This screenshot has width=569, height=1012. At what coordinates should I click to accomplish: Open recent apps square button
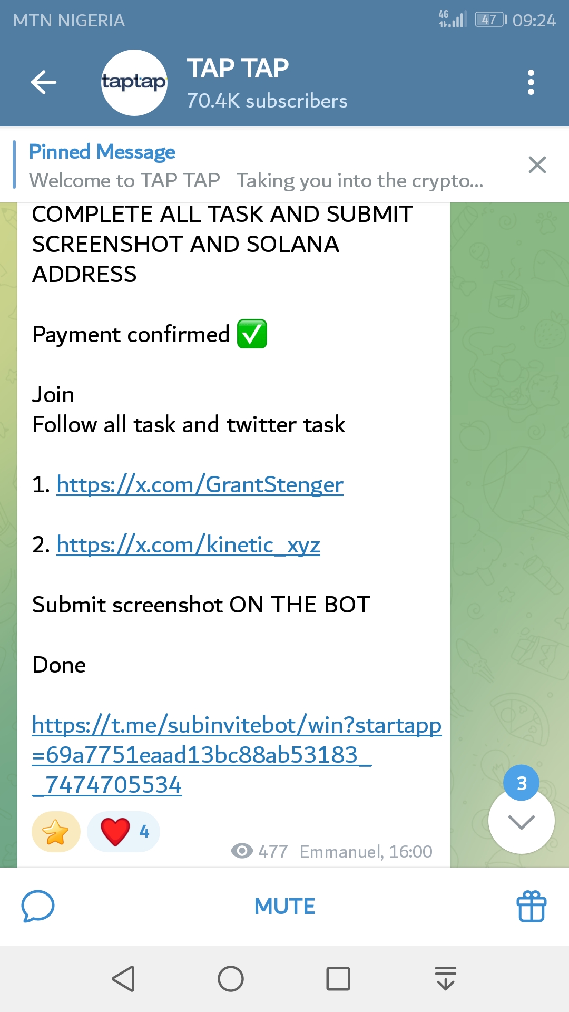tap(338, 979)
